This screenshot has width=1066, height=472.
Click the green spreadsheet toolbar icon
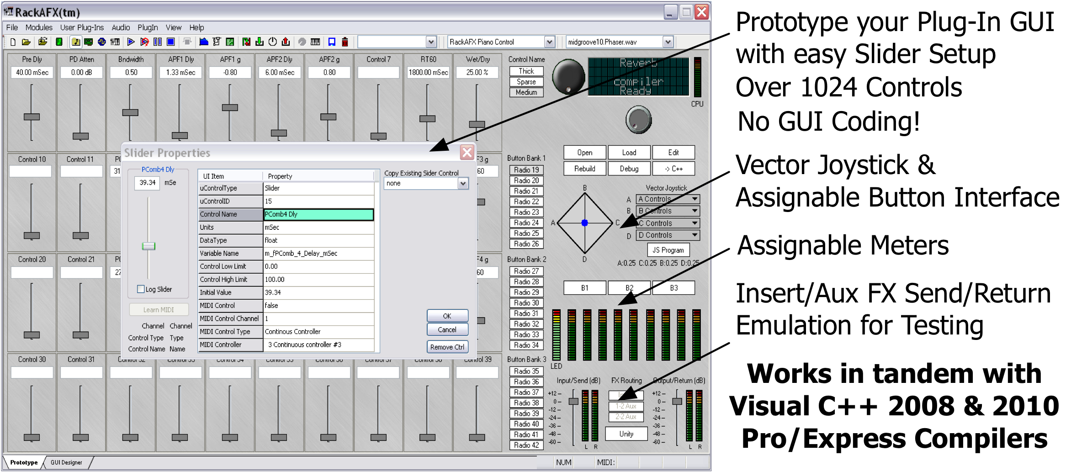[x=230, y=42]
